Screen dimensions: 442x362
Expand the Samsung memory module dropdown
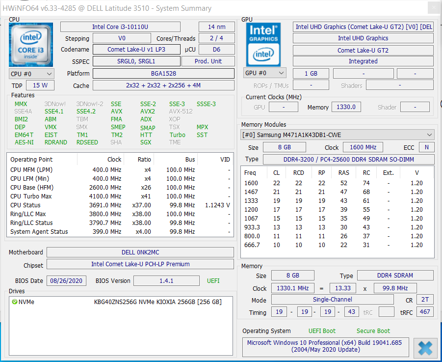click(337, 135)
